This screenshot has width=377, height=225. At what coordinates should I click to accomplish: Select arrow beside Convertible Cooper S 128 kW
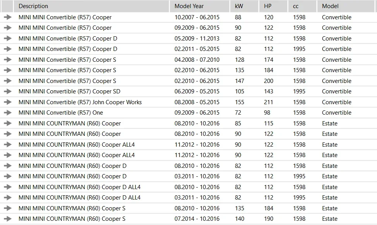coord(8,60)
